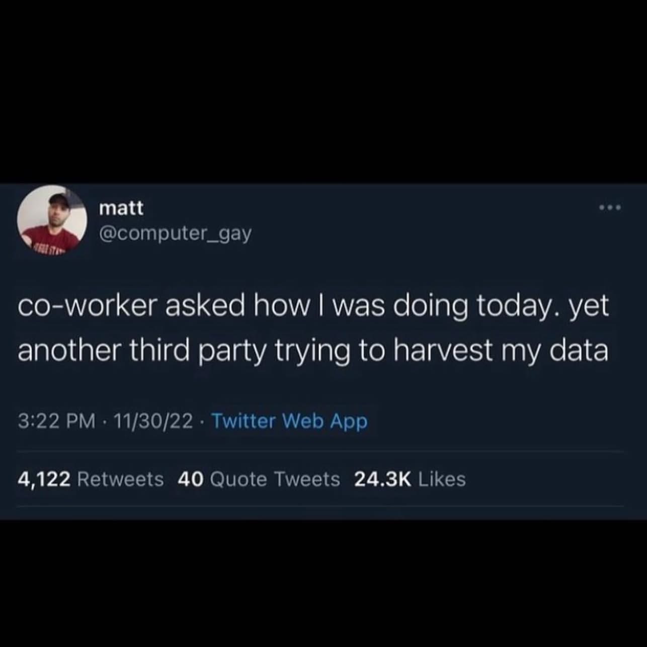Click the 3:22 PM timestamp

56,422
